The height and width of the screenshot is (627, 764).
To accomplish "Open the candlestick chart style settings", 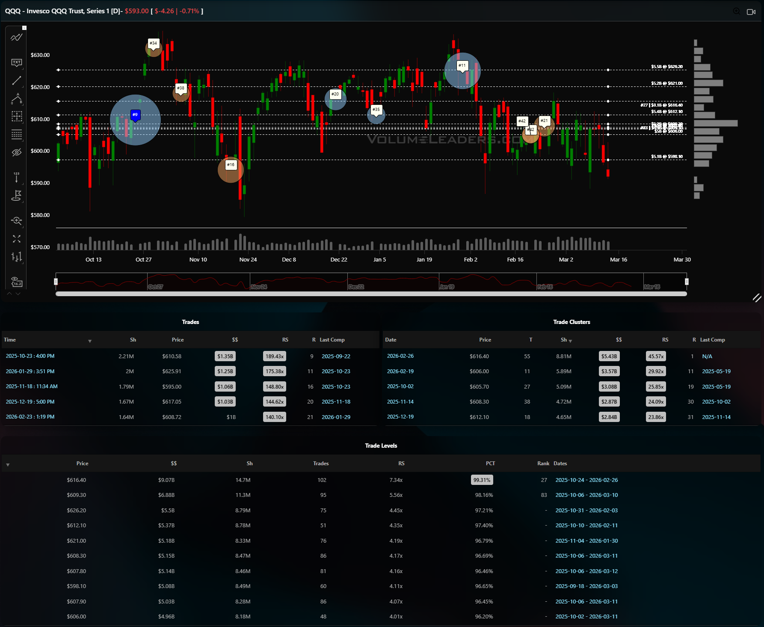I will 16,257.
